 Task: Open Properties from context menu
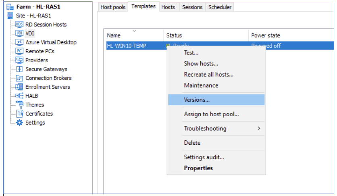[x=216, y=168]
